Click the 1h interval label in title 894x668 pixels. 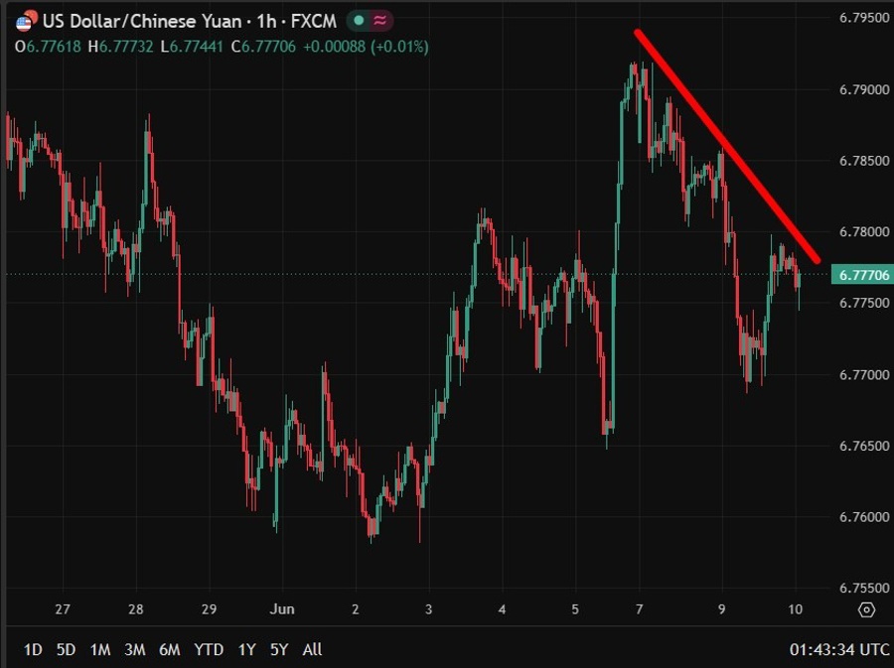pos(266,21)
